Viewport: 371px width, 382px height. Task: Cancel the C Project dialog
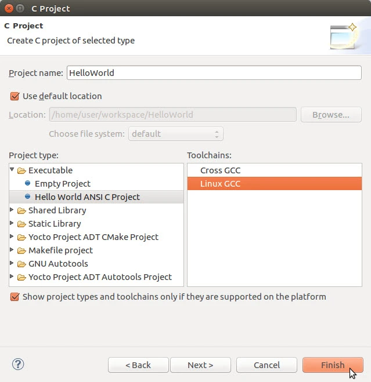[x=266, y=365]
